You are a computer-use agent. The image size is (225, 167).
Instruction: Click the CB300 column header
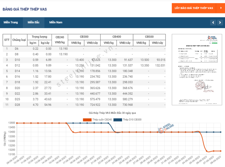click(84, 37)
